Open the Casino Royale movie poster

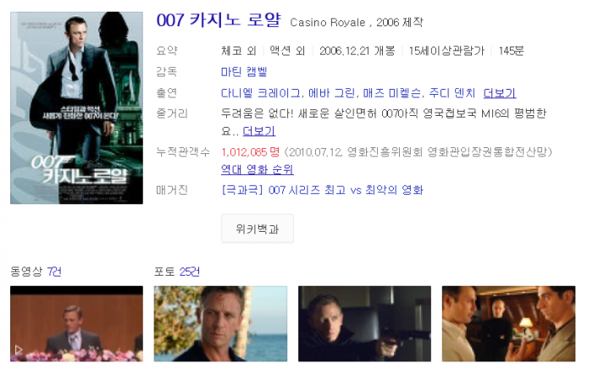pos(76,107)
